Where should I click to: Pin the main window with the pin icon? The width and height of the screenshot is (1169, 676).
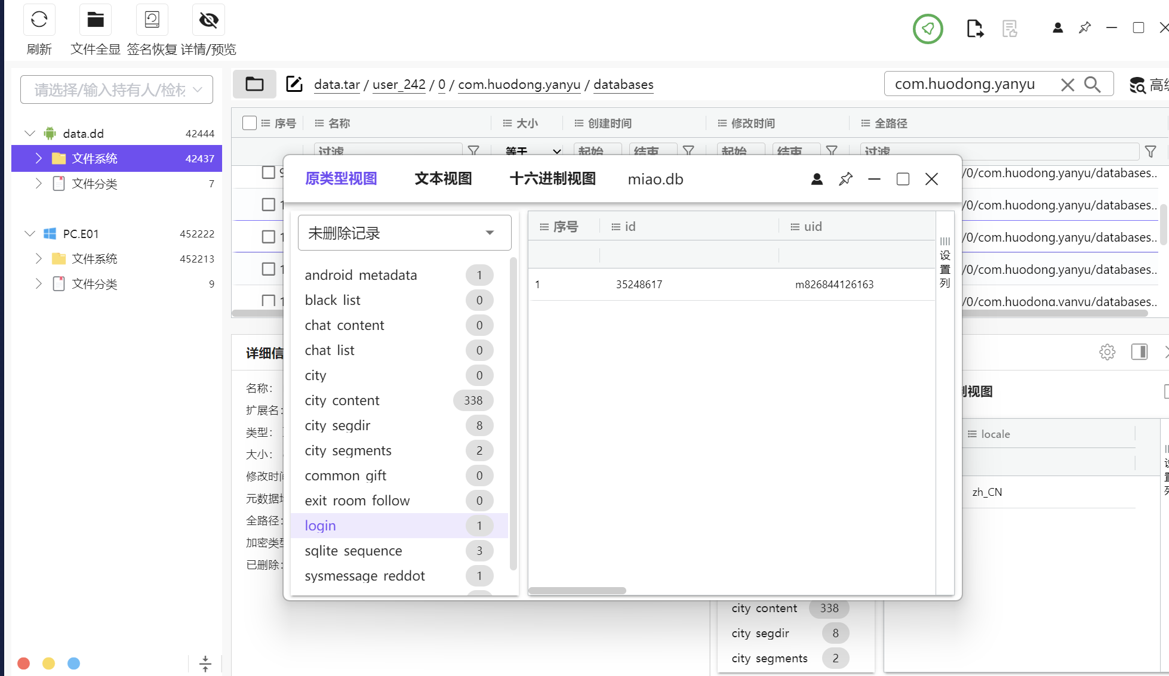1085,28
